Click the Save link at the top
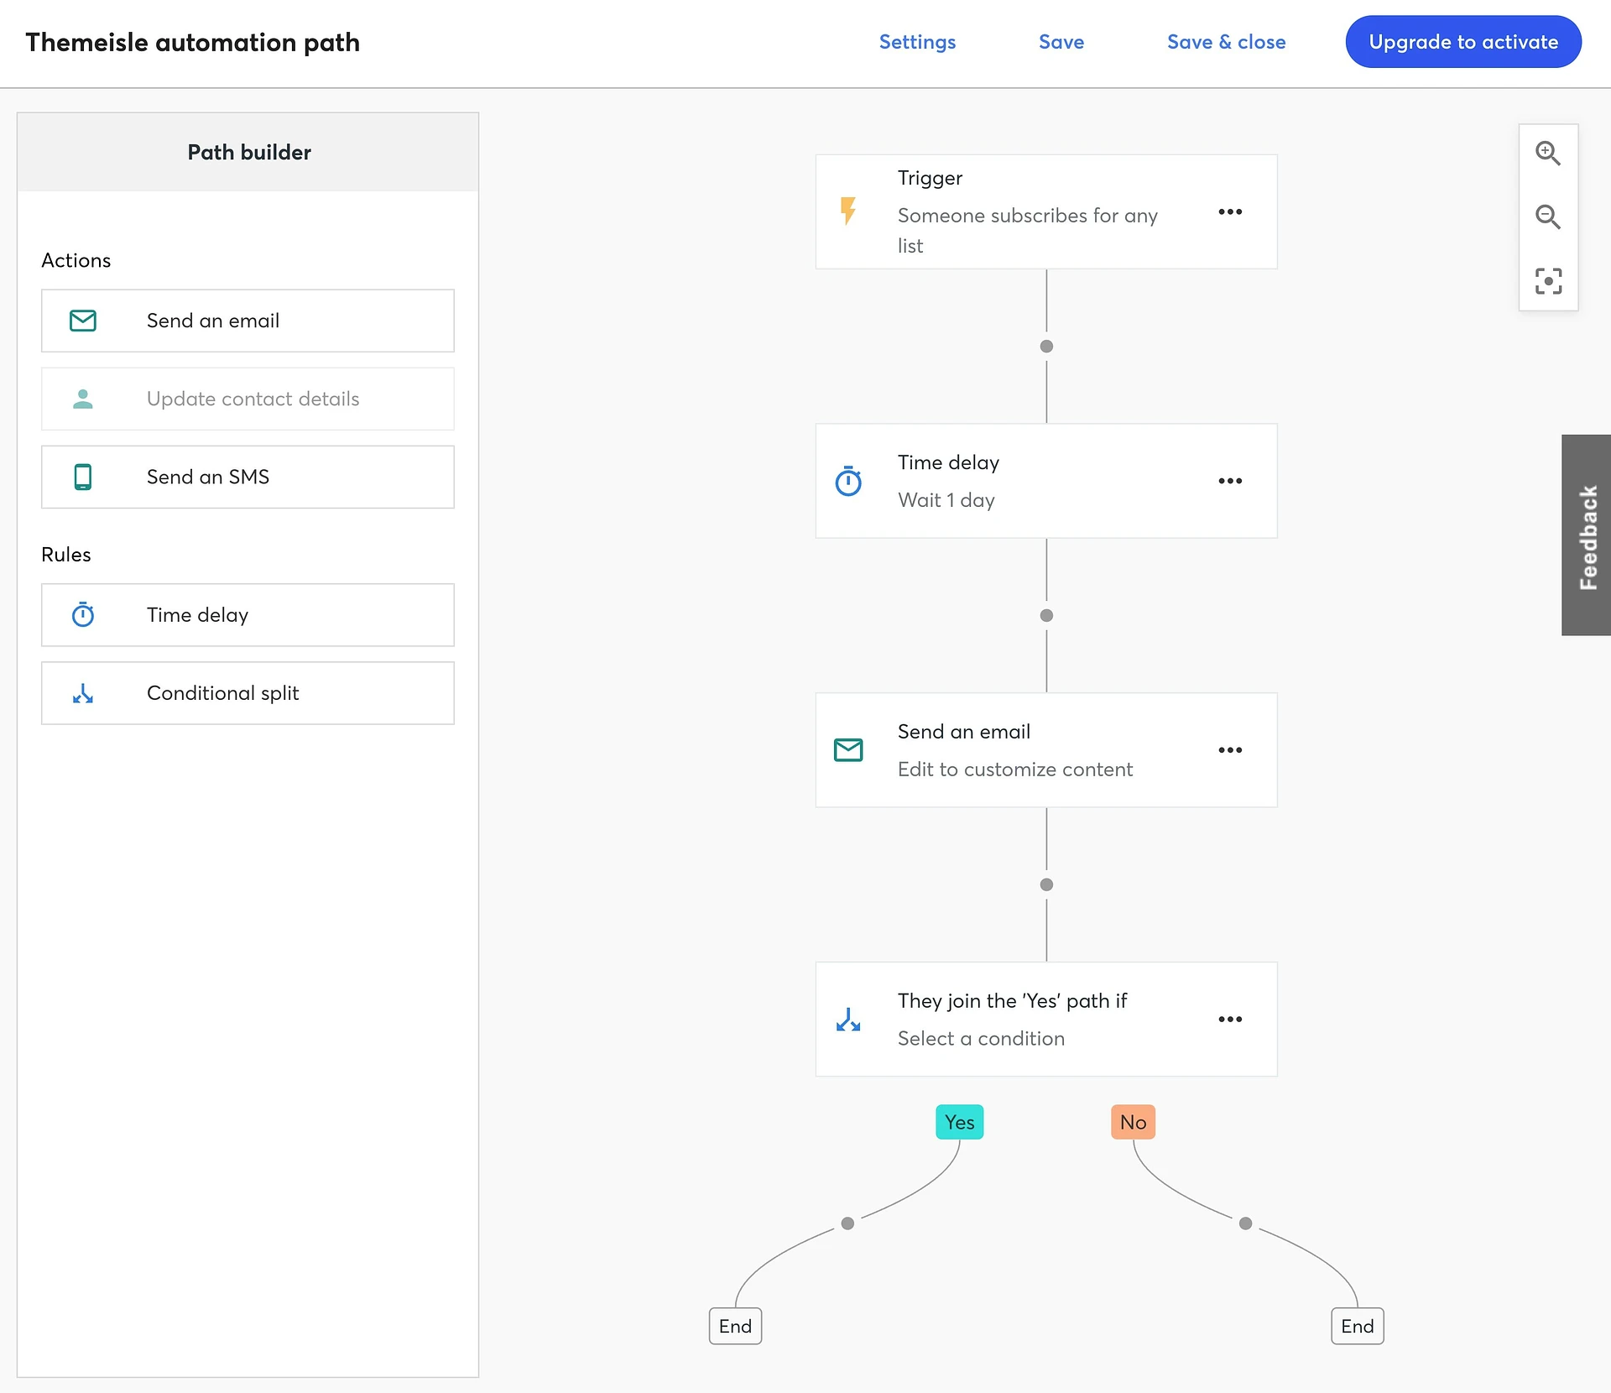The image size is (1611, 1393). (x=1061, y=43)
